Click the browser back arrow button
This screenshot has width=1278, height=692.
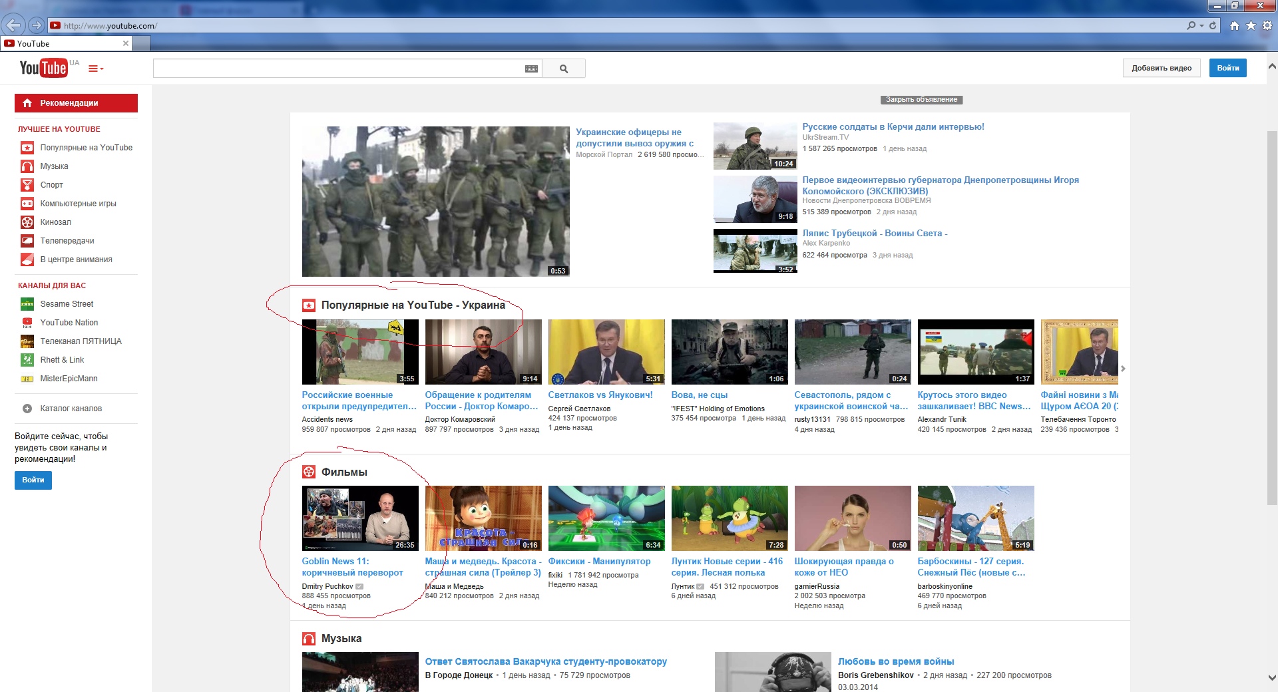pyautogui.click(x=13, y=25)
